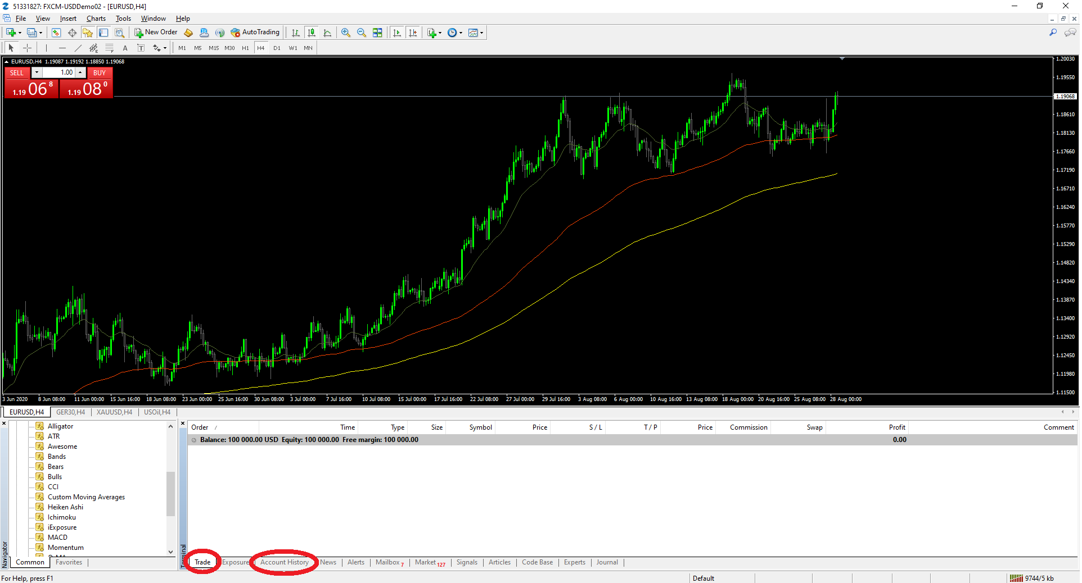Switch to the Account History tab

[284, 562]
